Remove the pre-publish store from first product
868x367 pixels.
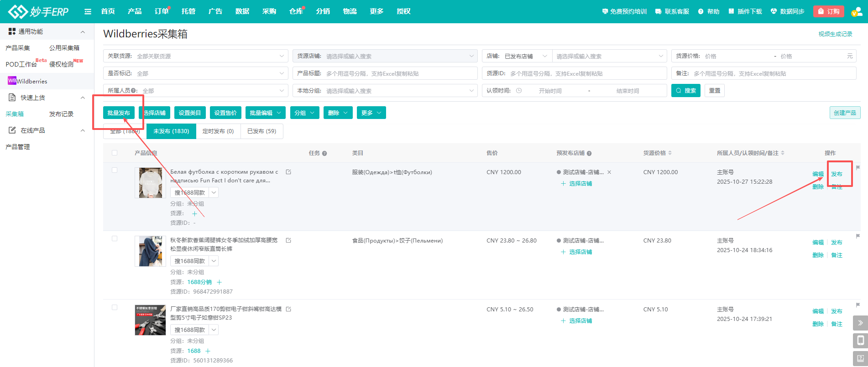(609, 172)
